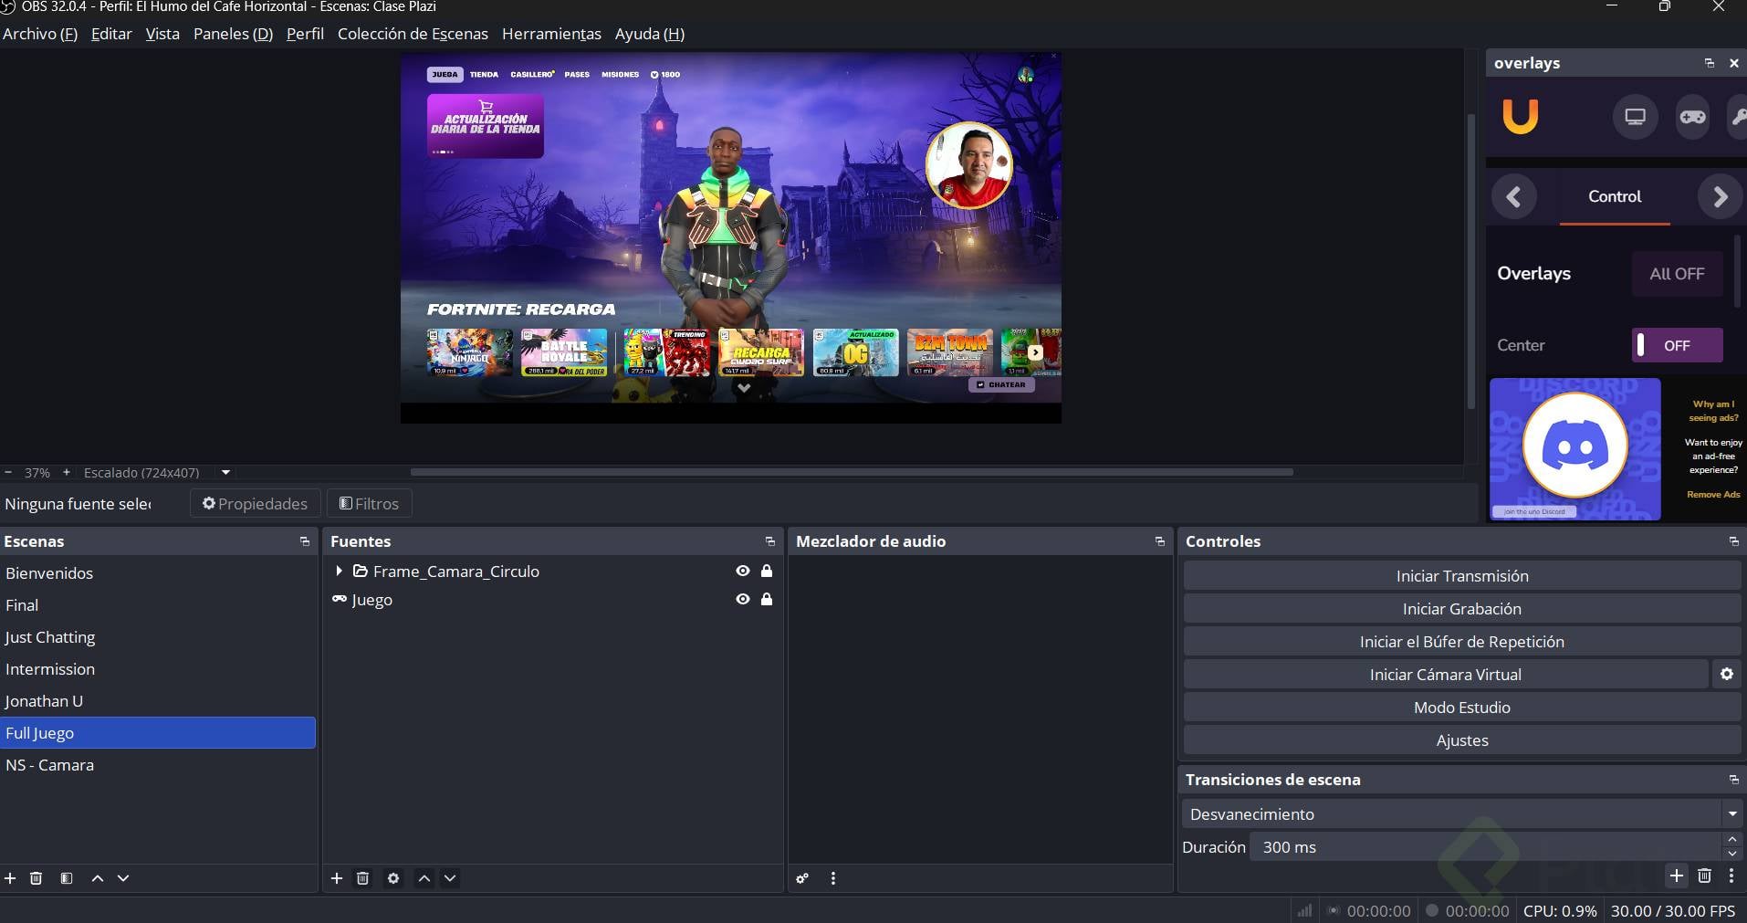The height and width of the screenshot is (923, 1747).
Task: Open advanced audio properties gears icon
Action: (x=802, y=878)
